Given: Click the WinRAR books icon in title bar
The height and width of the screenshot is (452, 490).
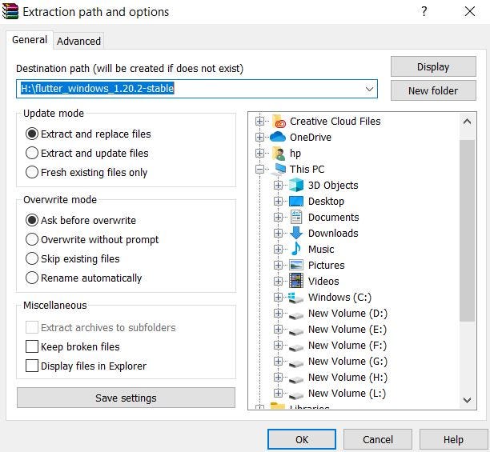Looking at the screenshot, I should point(10,12).
